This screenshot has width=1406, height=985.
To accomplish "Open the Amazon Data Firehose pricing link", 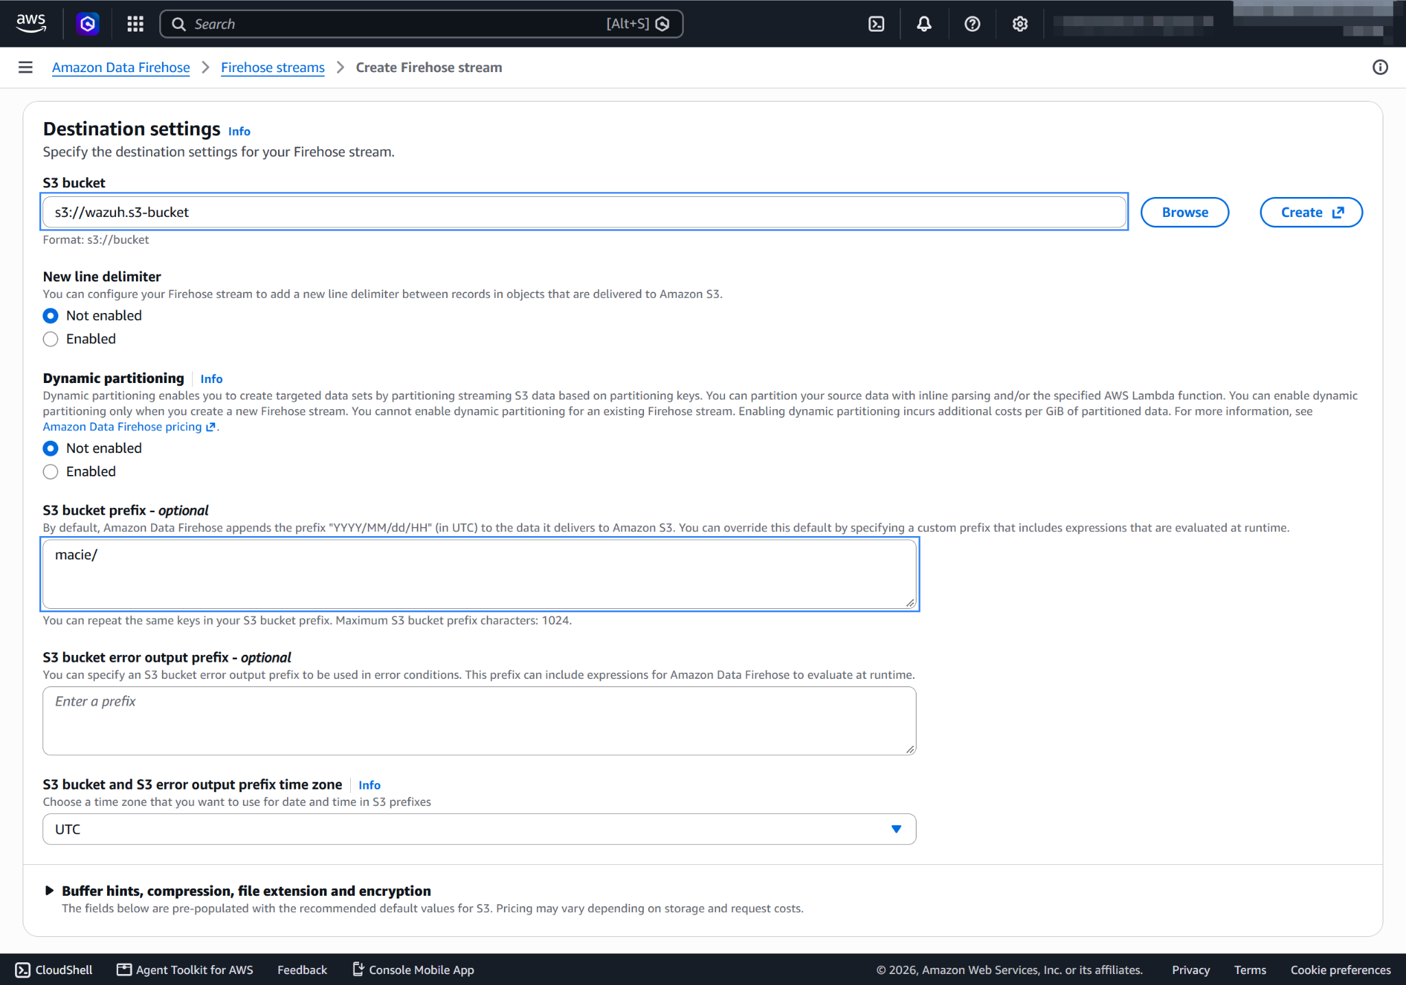I will pyautogui.click(x=129, y=427).
